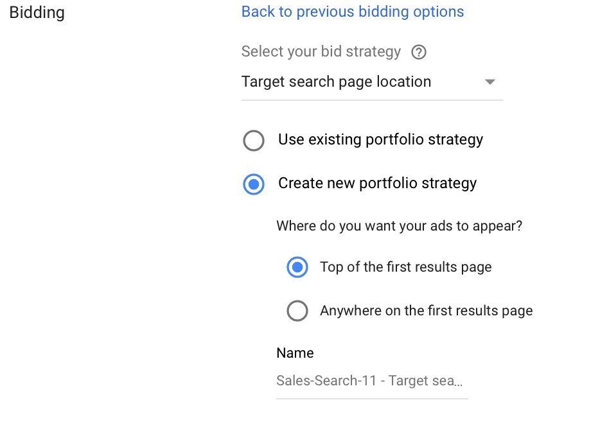The height and width of the screenshot is (429, 591).
Task: Click the 'Select your bid strategy' label
Action: coord(321,51)
